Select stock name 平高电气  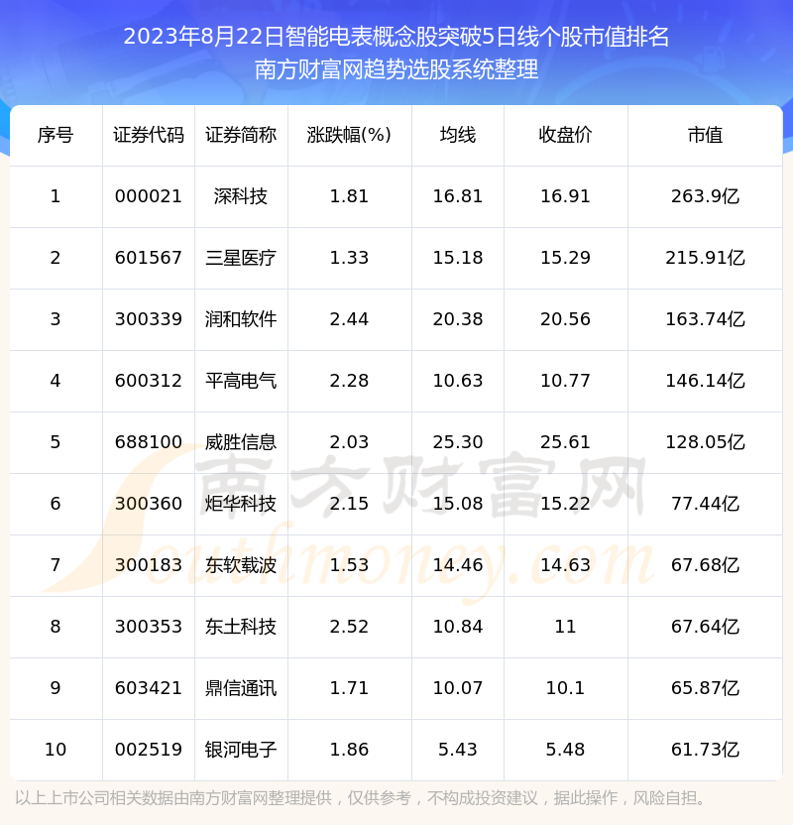(241, 381)
